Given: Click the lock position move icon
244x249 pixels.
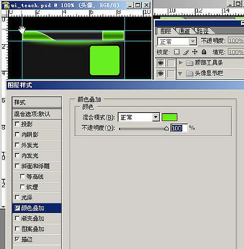Looking at the screenshot, I should (x=195, y=52).
